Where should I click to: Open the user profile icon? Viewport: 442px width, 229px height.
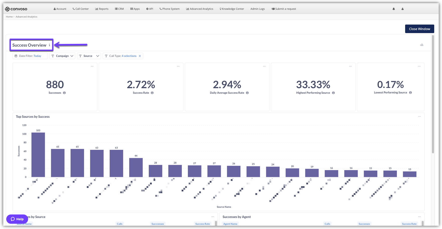(402, 9)
